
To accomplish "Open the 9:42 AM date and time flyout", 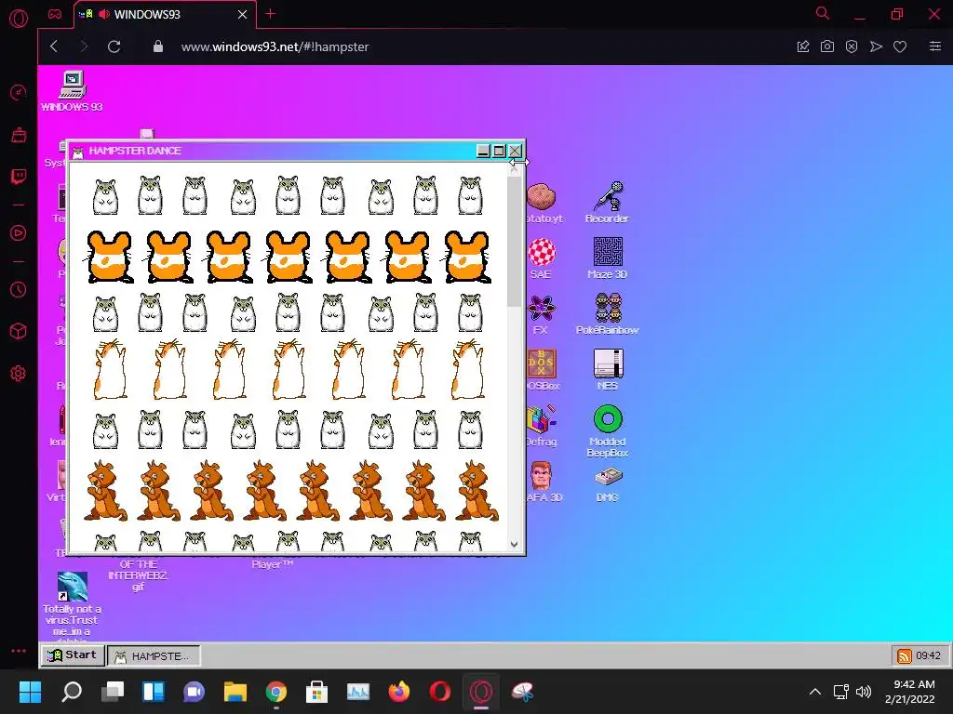I will [910, 692].
